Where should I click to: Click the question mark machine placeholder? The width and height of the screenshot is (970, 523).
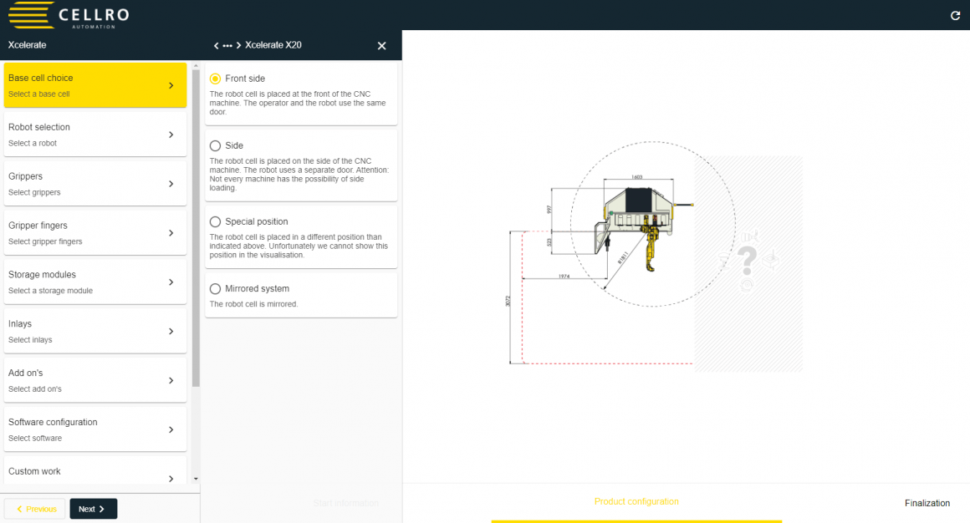[x=748, y=261]
